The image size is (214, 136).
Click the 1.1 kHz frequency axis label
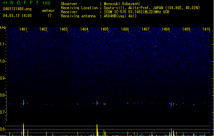tap(3, 44)
